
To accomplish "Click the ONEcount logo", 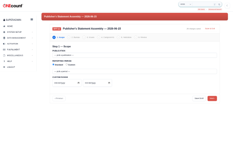I will click(x=13, y=6).
